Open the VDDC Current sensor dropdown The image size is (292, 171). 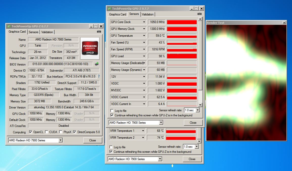tap(144, 97)
